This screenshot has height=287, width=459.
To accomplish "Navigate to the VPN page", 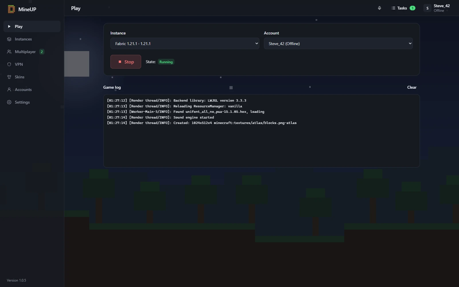I will coord(32,64).
